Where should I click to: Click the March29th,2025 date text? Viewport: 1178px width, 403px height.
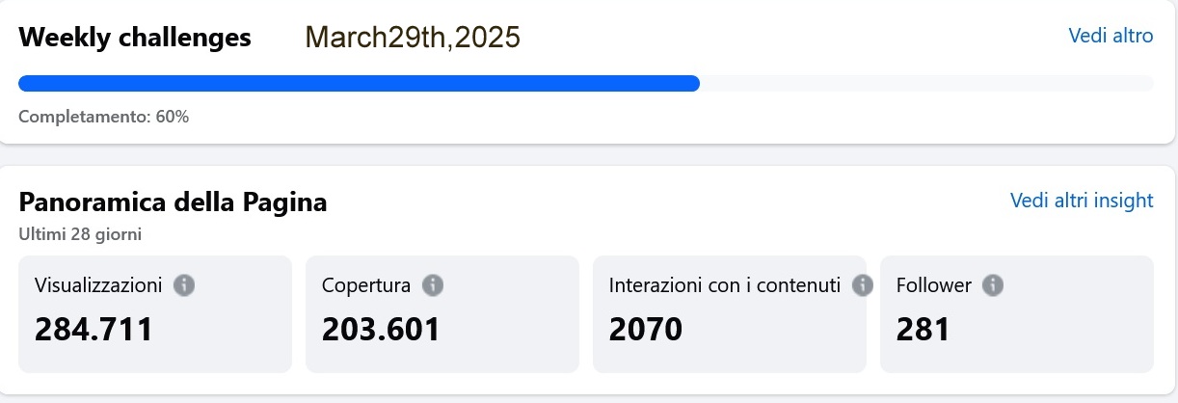pyautogui.click(x=413, y=38)
